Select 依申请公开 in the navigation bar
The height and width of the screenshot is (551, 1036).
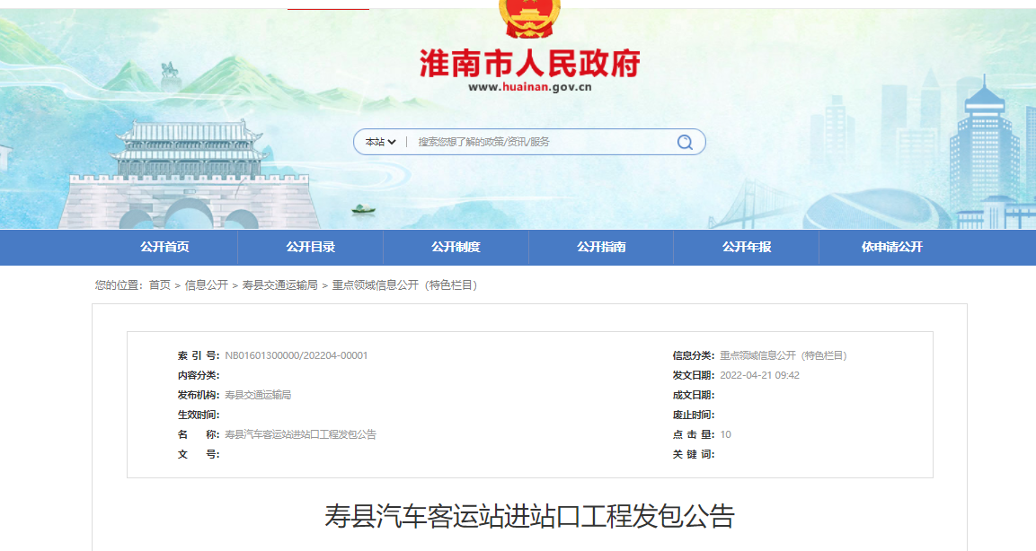tap(892, 247)
